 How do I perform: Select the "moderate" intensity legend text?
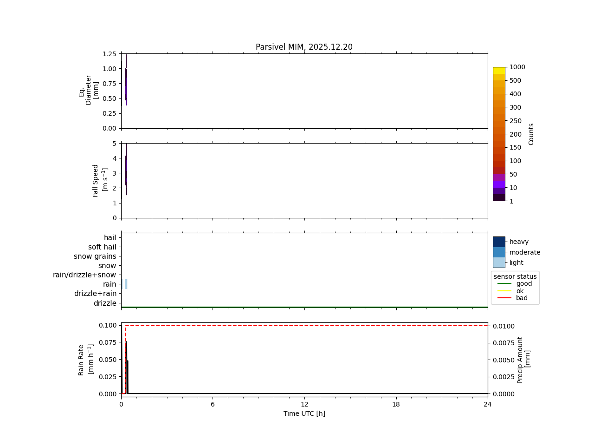coord(525,252)
